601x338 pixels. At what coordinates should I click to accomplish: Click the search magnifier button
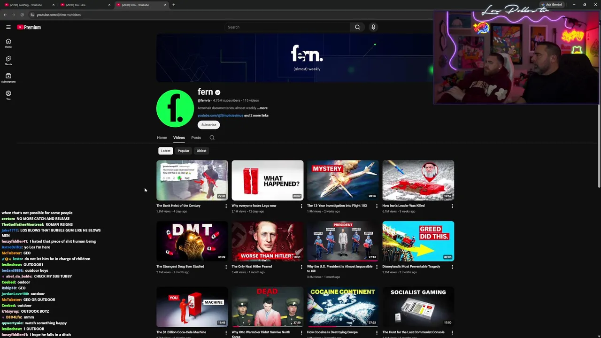tap(357, 27)
